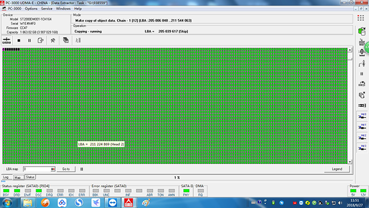Toggle the Hd 1 head button
This screenshot has width=369, height=208.
(x=362, y=126)
